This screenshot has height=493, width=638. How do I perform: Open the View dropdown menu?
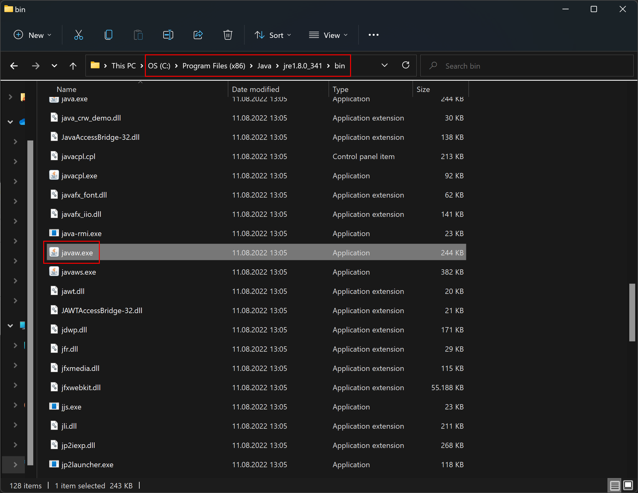click(x=328, y=35)
